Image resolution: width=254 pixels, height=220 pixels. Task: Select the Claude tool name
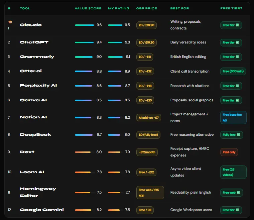(x=31, y=25)
